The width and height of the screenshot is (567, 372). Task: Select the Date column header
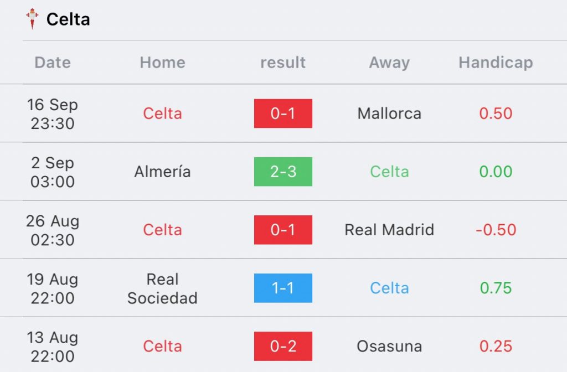pos(53,63)
